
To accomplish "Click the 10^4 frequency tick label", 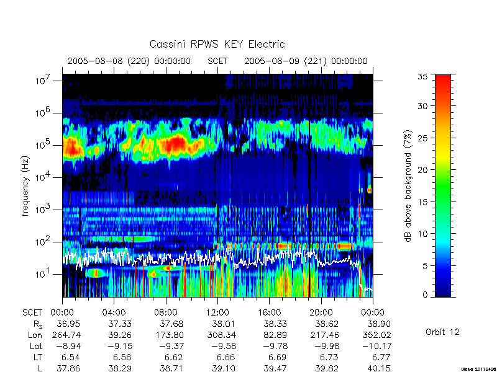I will tap(43, 177).
